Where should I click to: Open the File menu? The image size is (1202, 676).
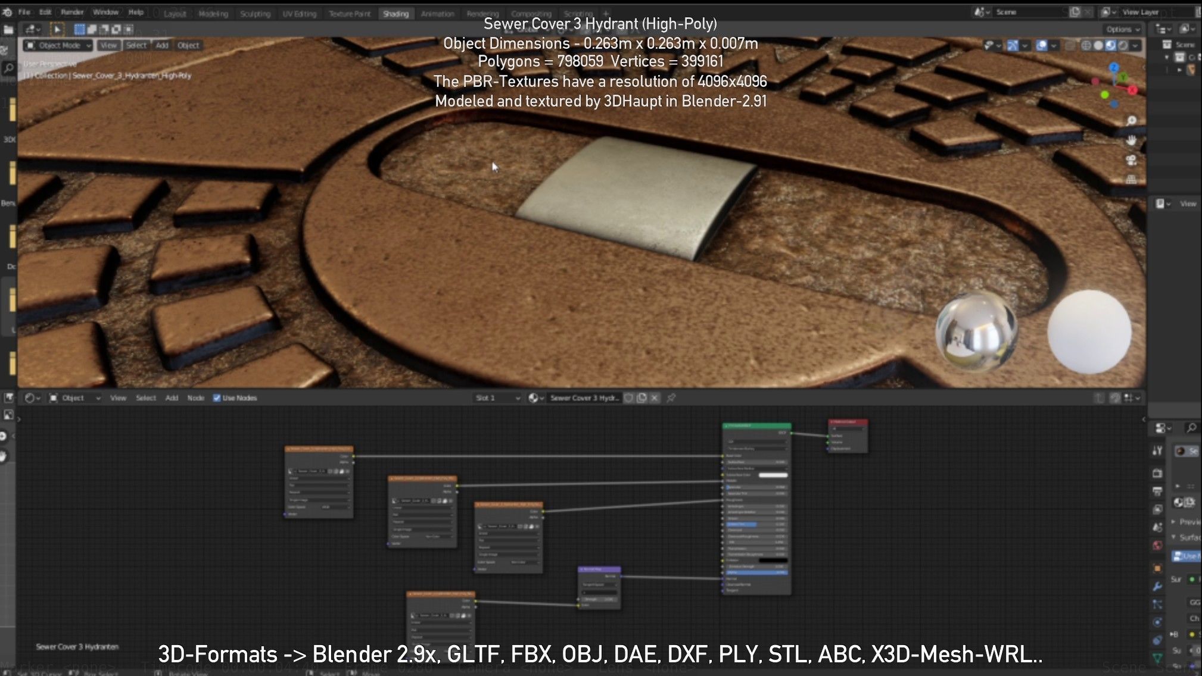24,12
